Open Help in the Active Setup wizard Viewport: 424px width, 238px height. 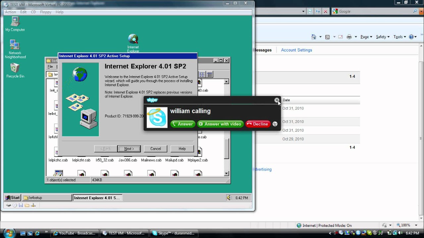(182, 149)
